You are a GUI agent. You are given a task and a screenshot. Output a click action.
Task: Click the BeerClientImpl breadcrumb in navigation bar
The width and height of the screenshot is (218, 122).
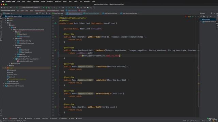pyautogui.click(x=71, y=11)
